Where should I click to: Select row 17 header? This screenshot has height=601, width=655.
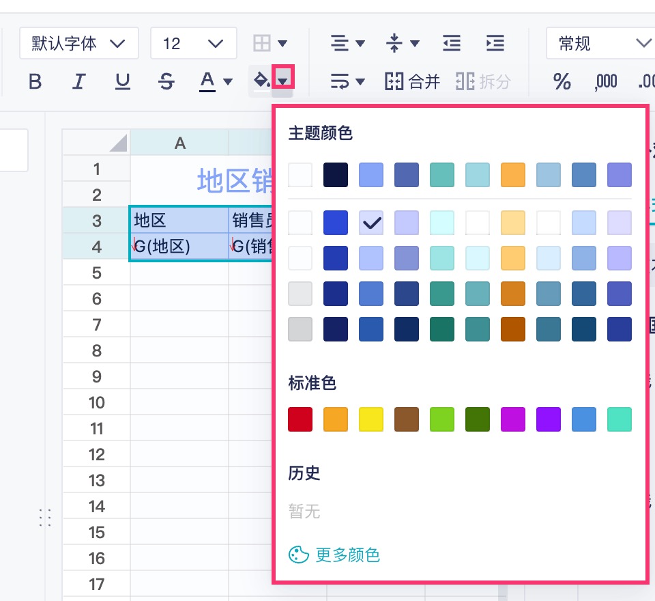tap(96, 584)
